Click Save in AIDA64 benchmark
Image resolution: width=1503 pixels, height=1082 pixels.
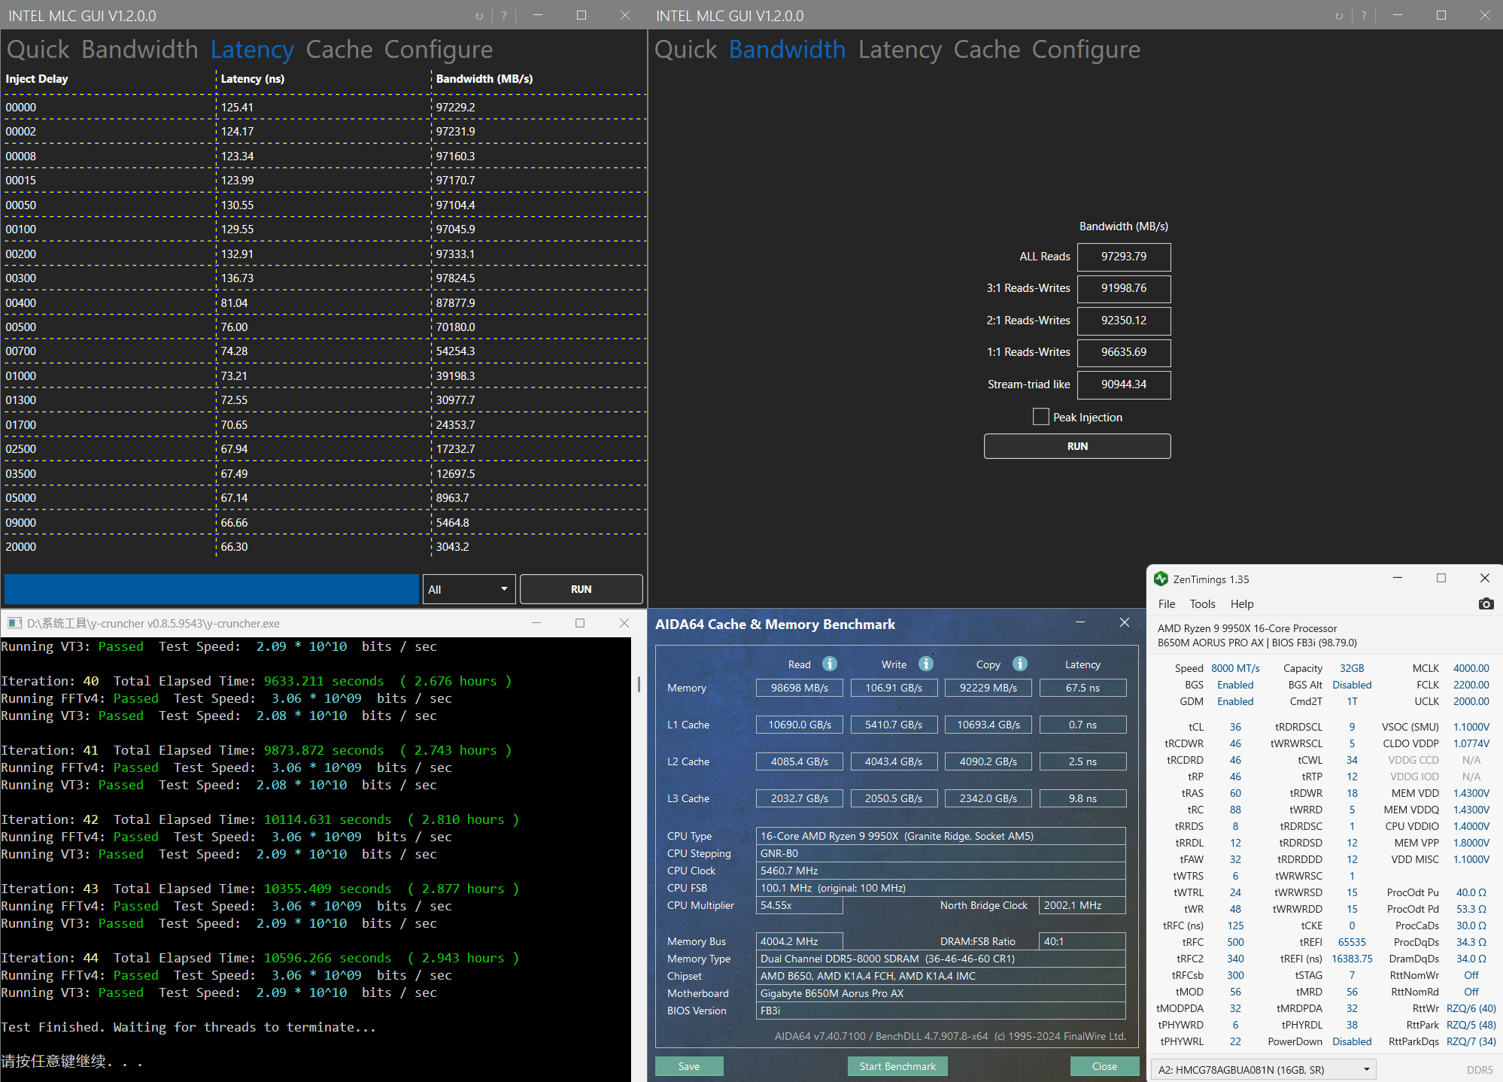[689, 1066]
